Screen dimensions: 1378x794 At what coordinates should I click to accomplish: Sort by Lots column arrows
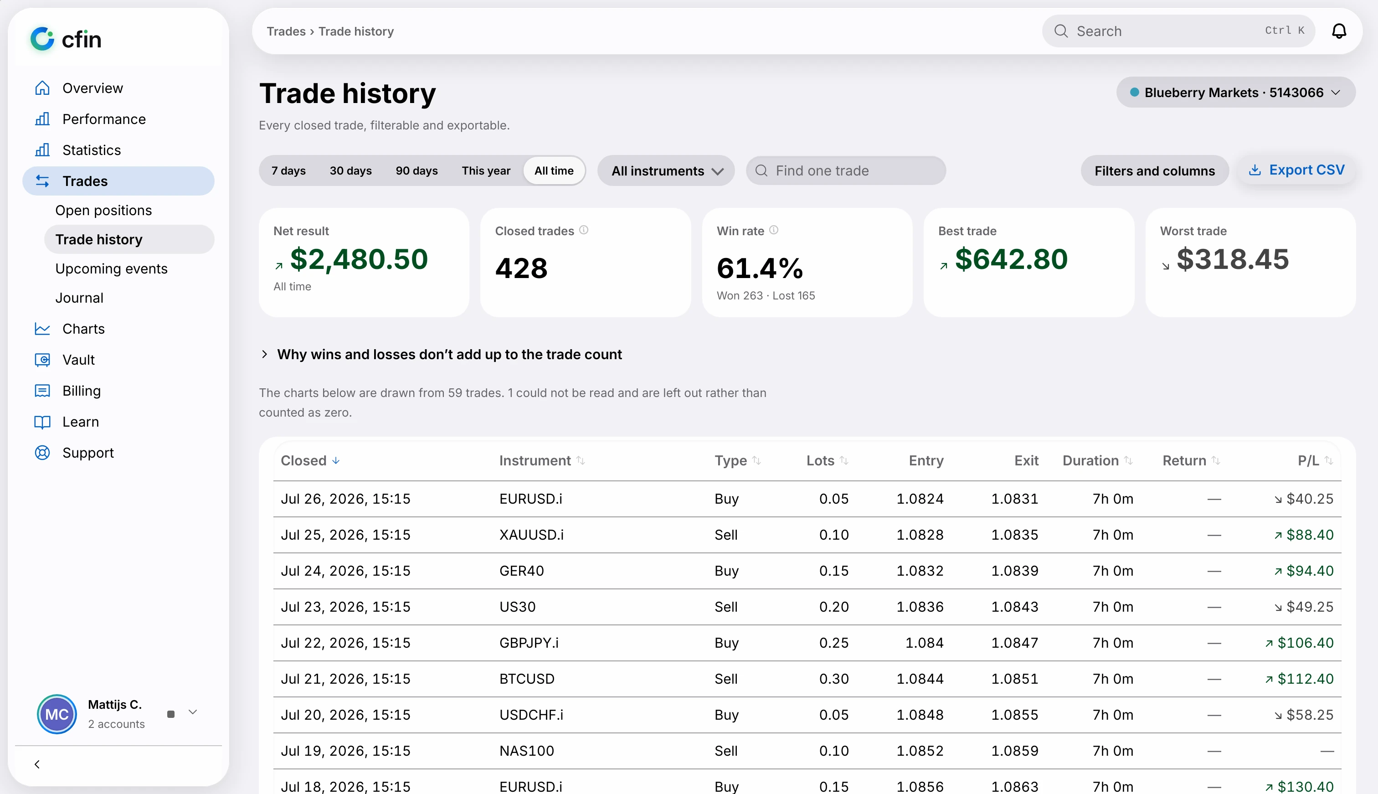tap(844, 461)
